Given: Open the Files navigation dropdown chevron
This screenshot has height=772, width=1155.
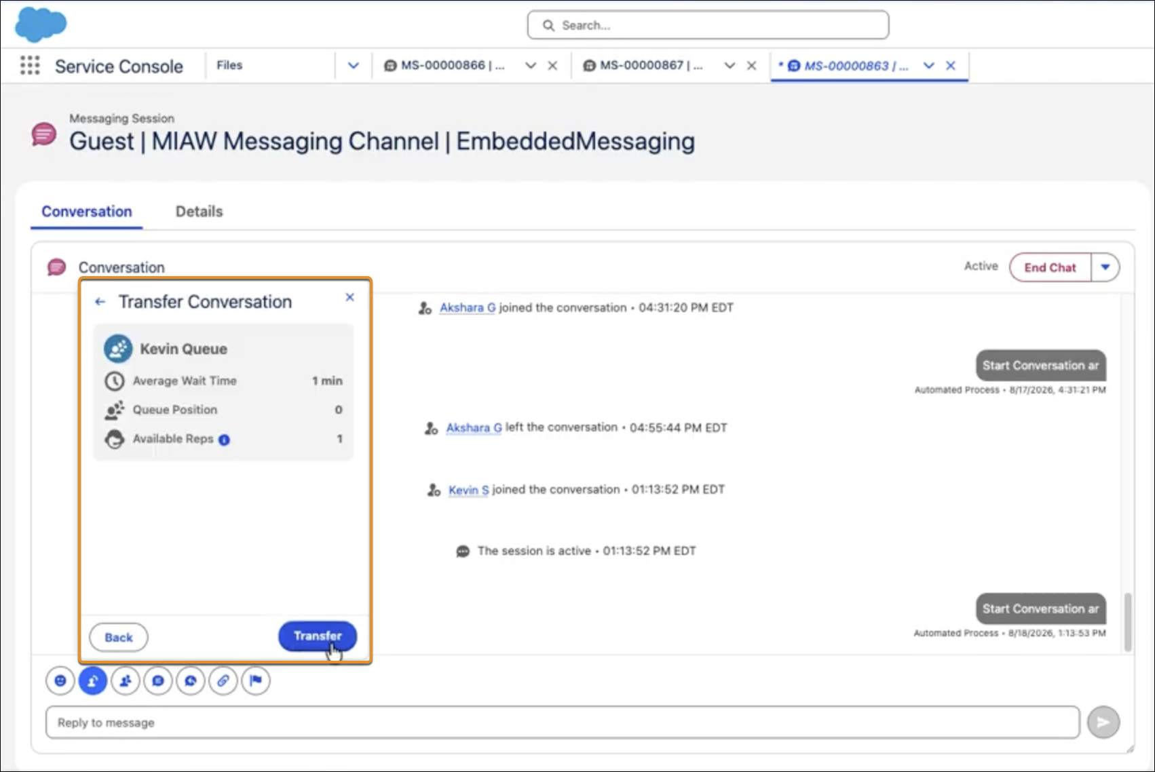Looking at the screenshot, I should click(x=354, y=66).
